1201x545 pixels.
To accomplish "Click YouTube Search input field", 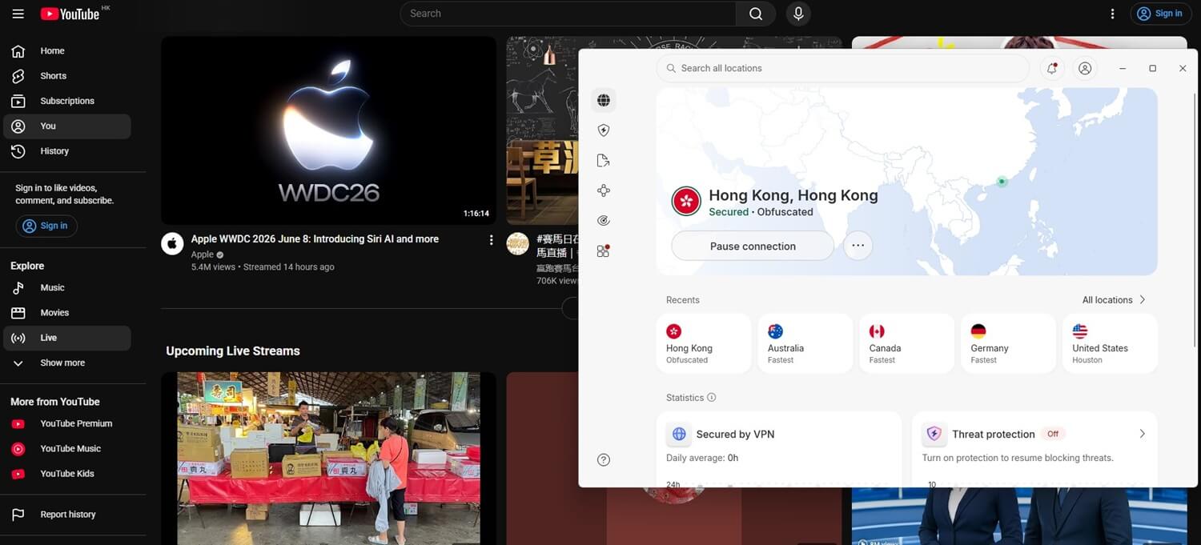I will pos(568,14).
